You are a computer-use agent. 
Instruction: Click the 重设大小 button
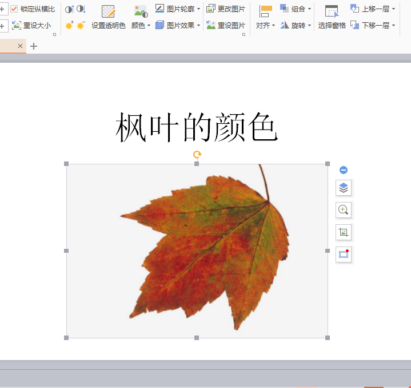point(31,25)
